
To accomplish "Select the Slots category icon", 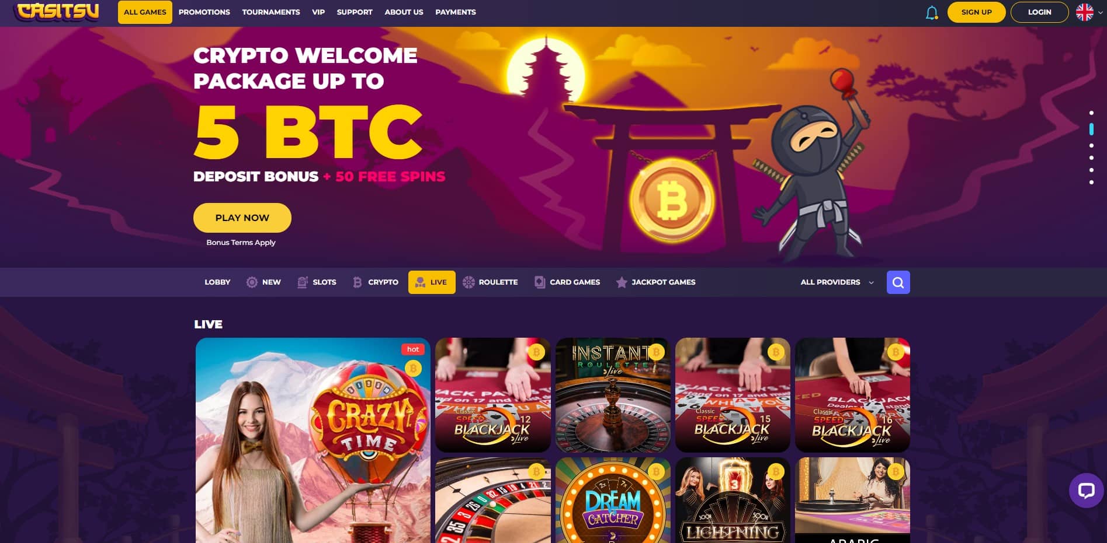I will click(x=303, y=282).
